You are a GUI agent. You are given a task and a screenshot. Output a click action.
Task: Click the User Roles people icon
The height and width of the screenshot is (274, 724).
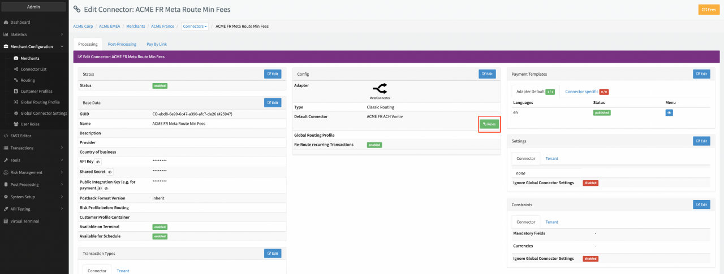pos(16,124)
